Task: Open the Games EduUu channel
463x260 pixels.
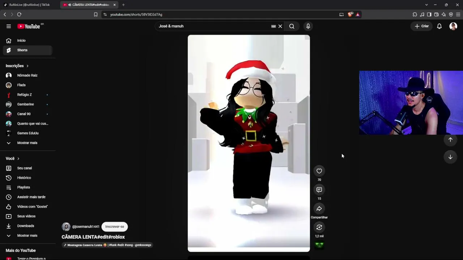Action: (27, 133)
